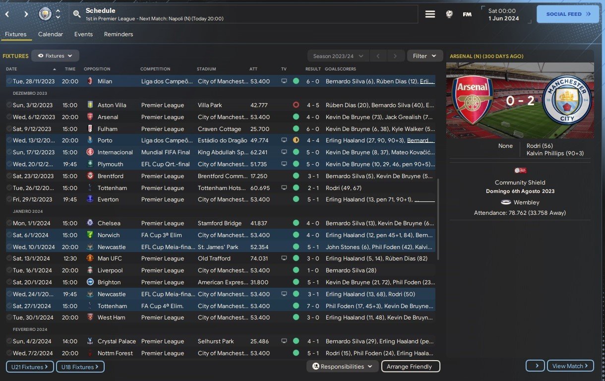This screenshot has width=605, height=381.
Task: Click the back navigation arrow
Action: tap(7, 14)
